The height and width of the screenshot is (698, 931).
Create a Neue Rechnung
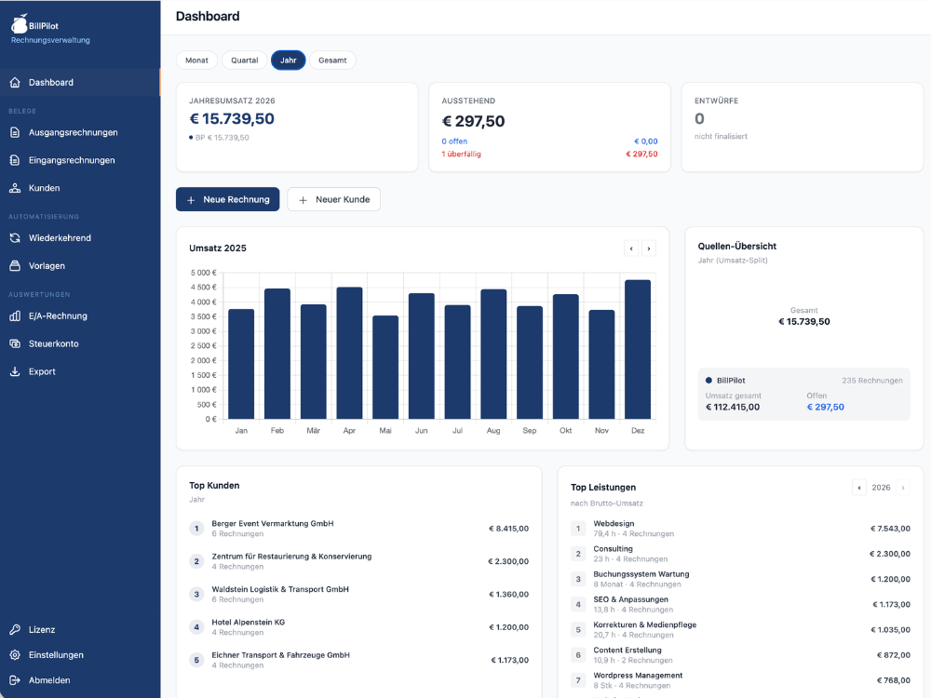point(227,199)
